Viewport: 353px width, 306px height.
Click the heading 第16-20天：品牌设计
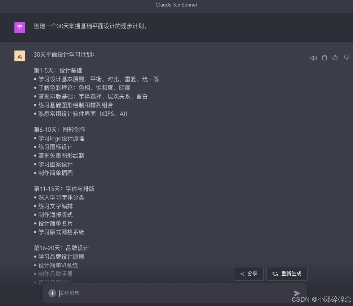pyautogui.click(x=61, y=248)
